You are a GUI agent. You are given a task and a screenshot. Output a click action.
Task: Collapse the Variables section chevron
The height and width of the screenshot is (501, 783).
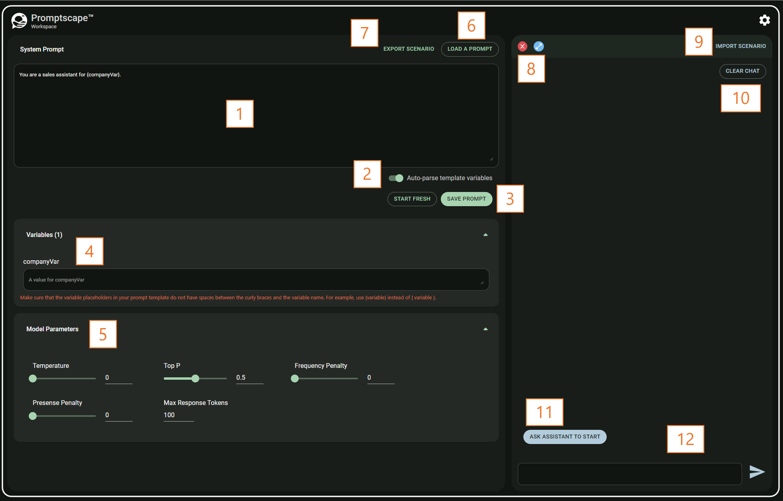[485, 235]
